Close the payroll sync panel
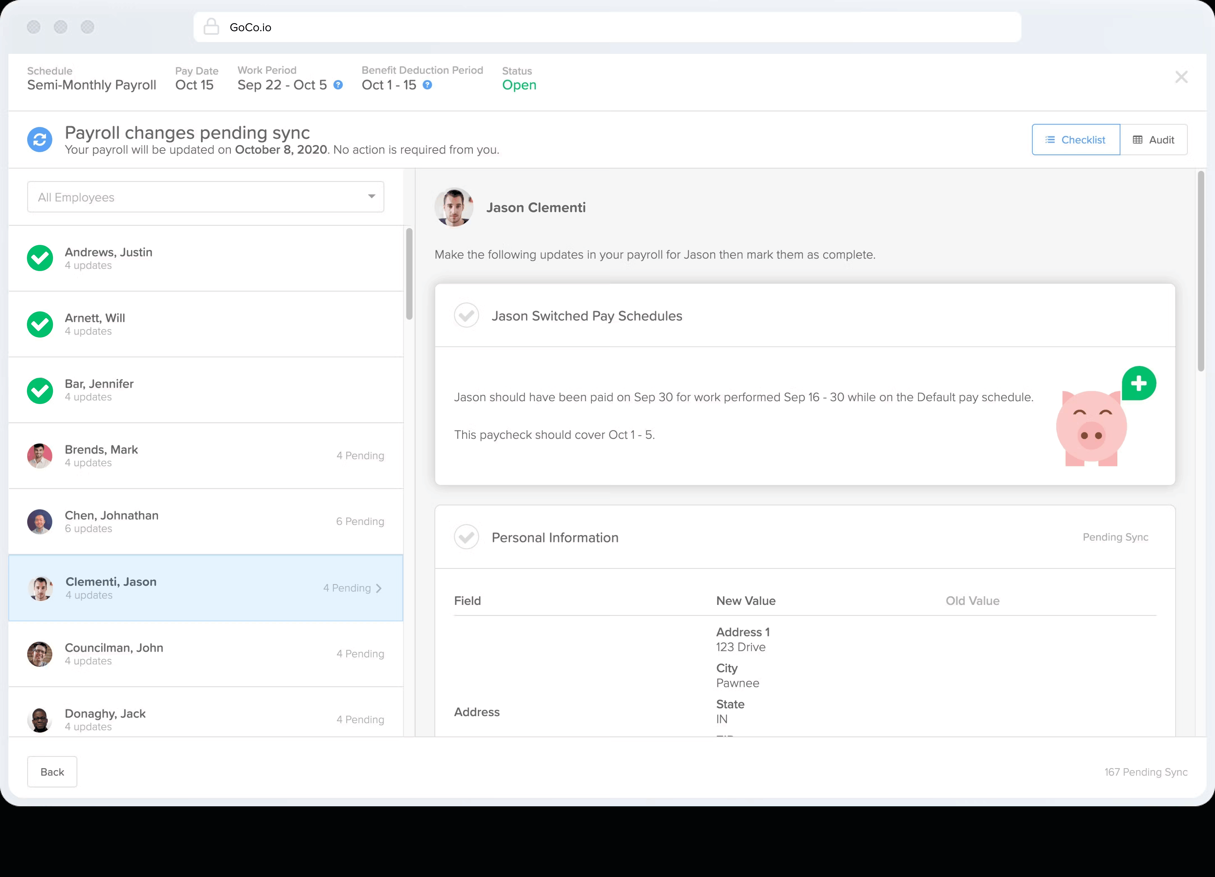Viewport: 1215px width, 877px height. (1181, 77)
